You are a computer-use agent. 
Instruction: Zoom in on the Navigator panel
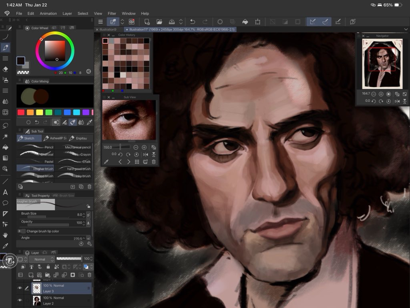tap(381, 94)
